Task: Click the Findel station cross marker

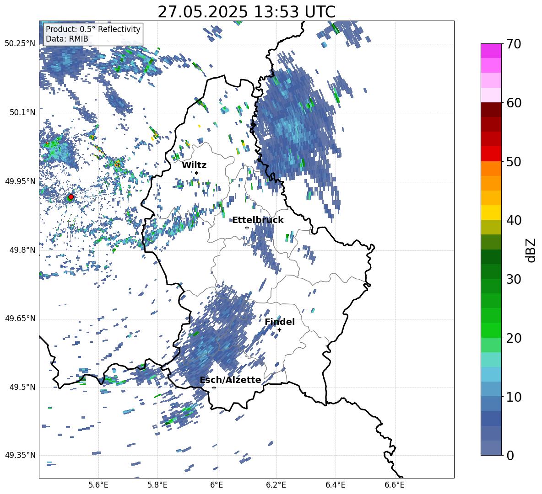Action: [x=279, y=330]
